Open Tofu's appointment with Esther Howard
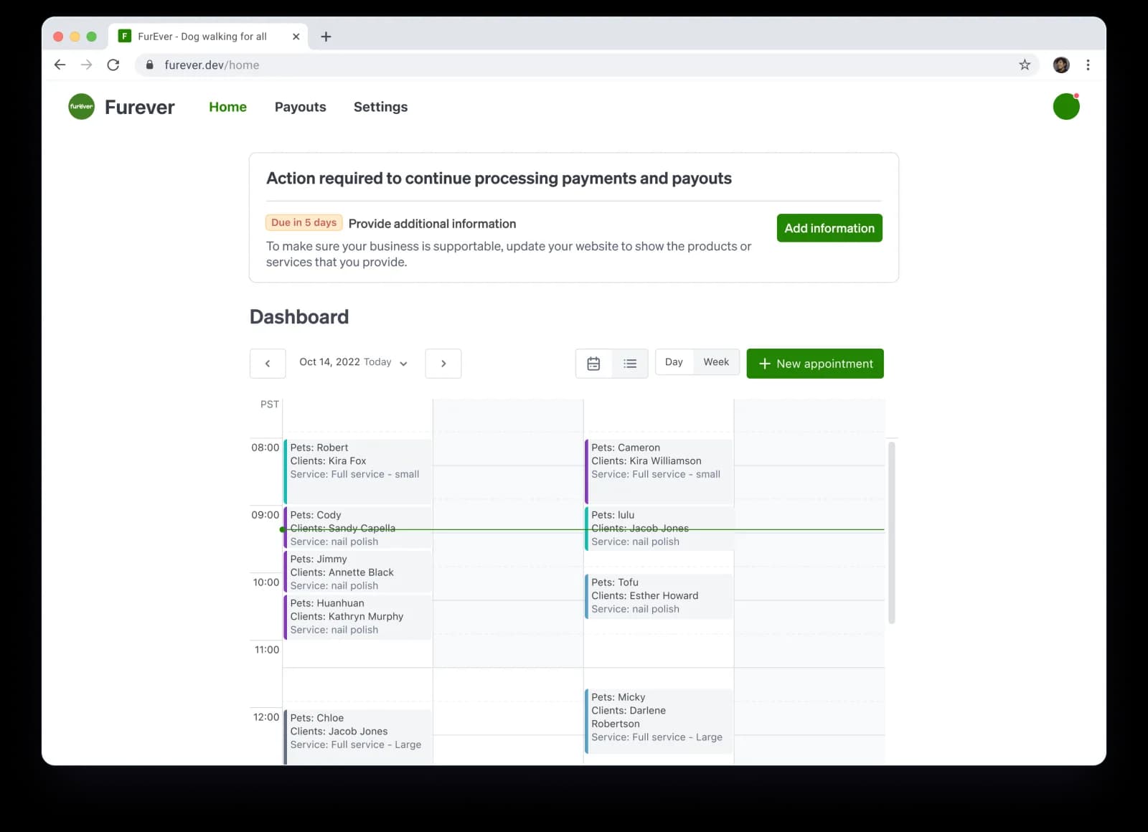Viewport: 1148px width, 832px height. (659, 595)
